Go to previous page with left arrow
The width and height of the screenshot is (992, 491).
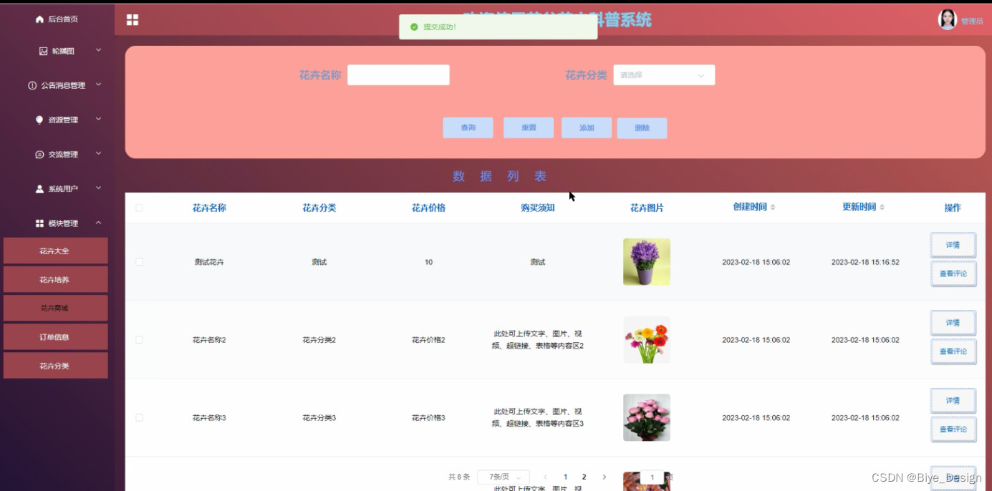pyautogui.click(x=545, y=477)
